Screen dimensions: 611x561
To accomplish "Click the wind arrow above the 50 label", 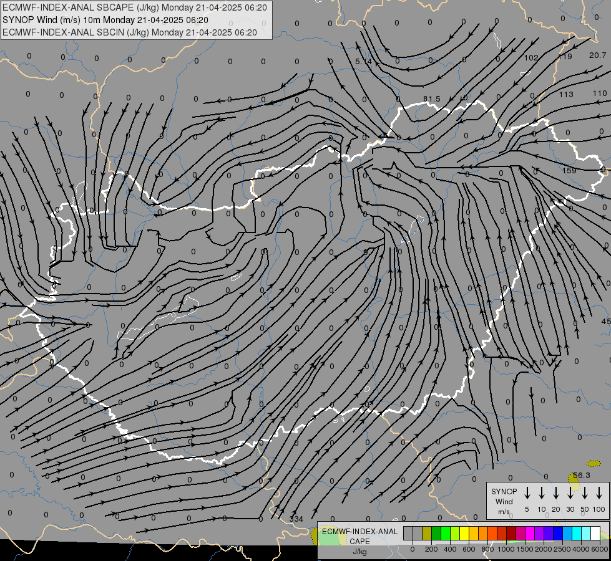I will click(585, 492).
